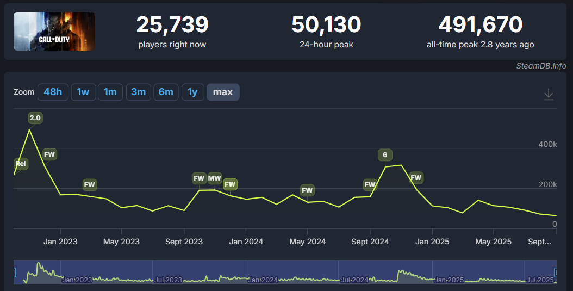Click the FW marker at Sept 2024

pyautogui.click(x=370, y=184)
